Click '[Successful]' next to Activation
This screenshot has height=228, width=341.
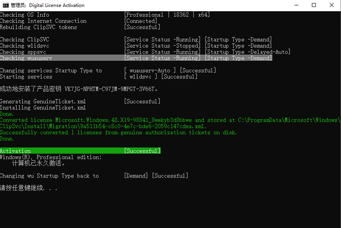142,151
